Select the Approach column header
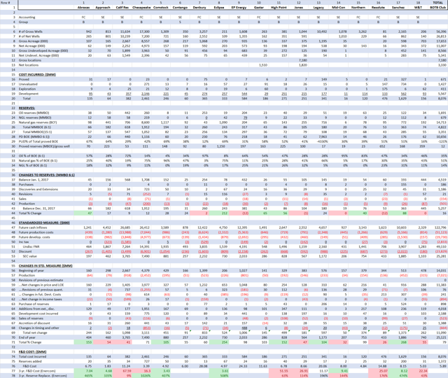This screenshot has height=378, width=448. pos(103,8)
